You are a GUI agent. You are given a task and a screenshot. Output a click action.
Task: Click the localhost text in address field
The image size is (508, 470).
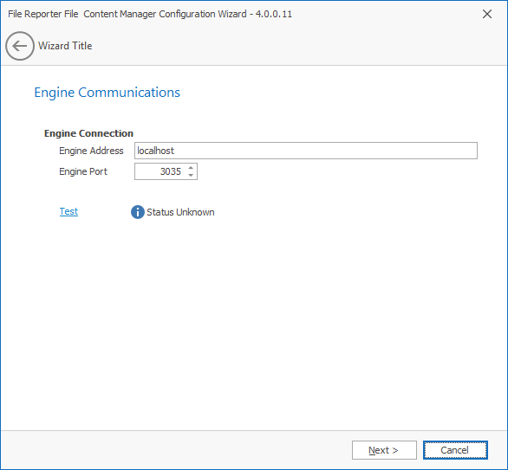(x=155, y=151)
